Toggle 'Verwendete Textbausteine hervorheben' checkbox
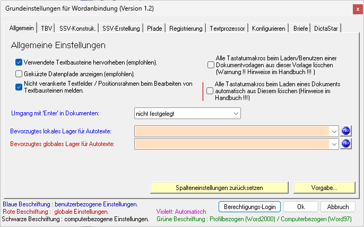This screenshot has width=364, height=227. click(19, 62)
